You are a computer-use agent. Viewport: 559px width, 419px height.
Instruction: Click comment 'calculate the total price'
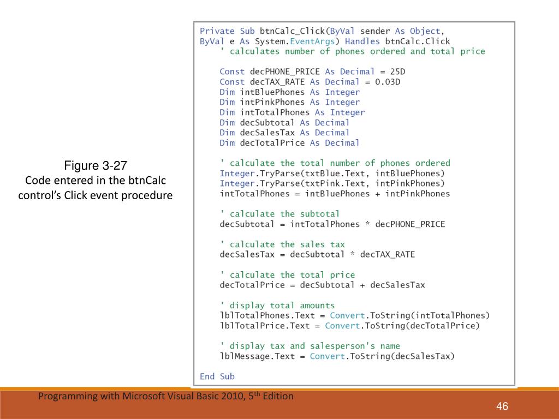point(287,275)
